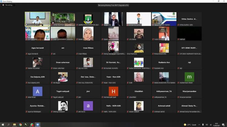Select the Teguh wahyudi participant tile

click(x=63, y=91)
